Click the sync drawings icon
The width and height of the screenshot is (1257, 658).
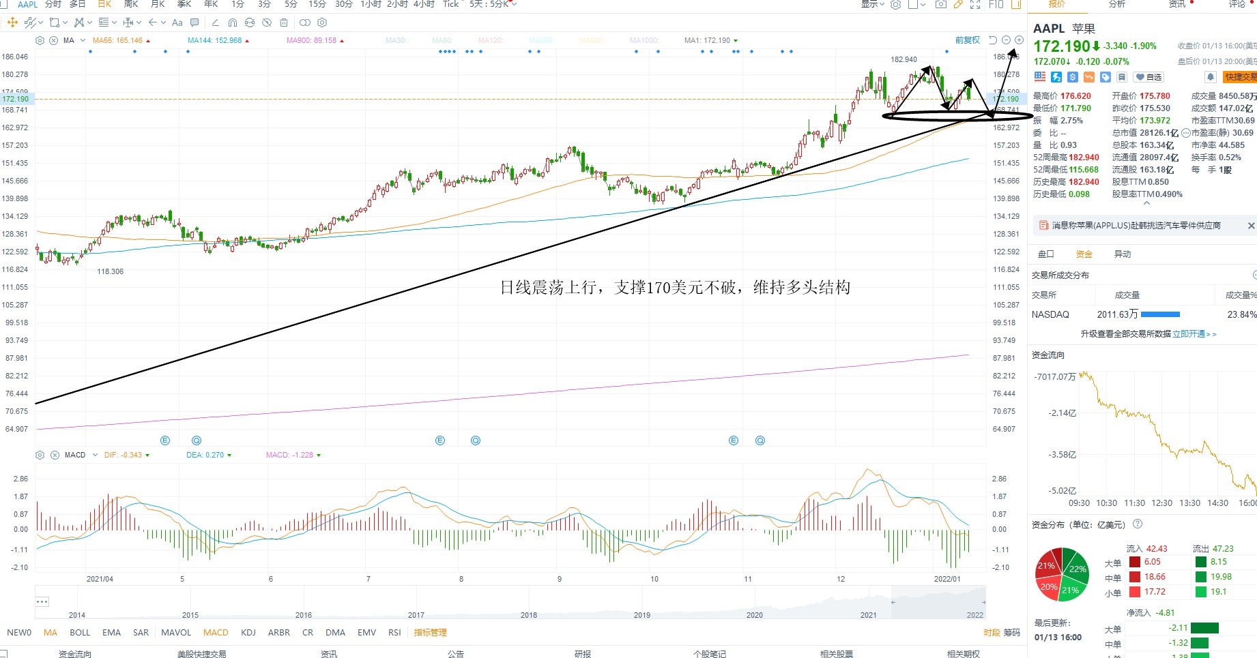coord(250,23)
